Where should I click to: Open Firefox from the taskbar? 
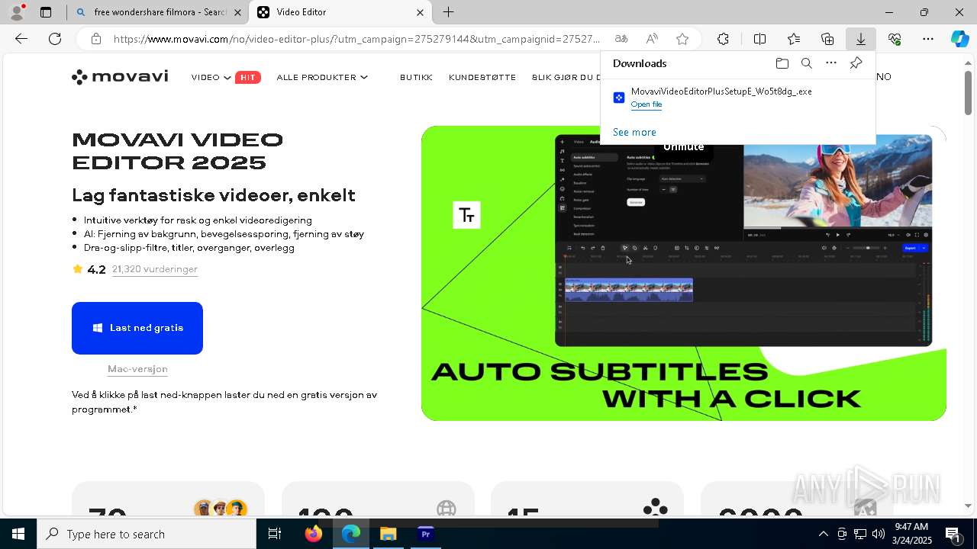[x=313, y=534]
